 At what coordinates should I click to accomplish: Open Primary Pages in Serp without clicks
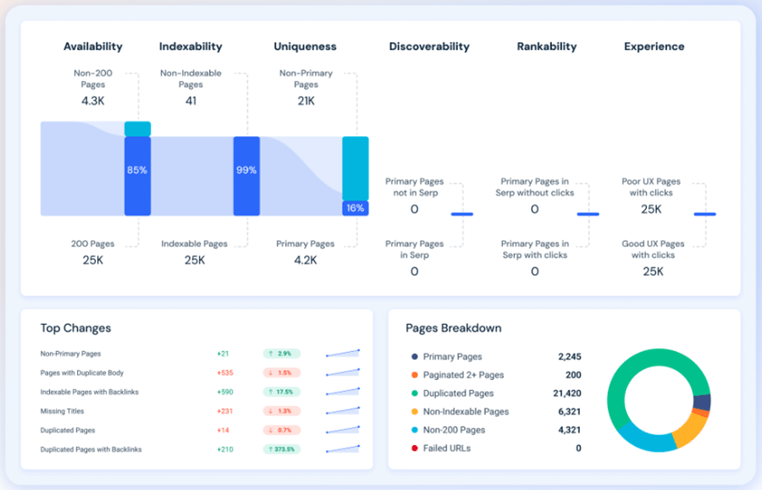[x=534, y=187]
